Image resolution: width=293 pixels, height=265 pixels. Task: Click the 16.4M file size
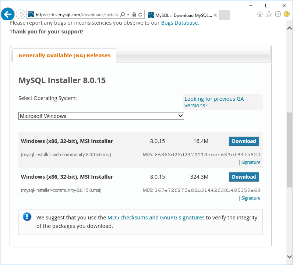(x=201, y=141)
